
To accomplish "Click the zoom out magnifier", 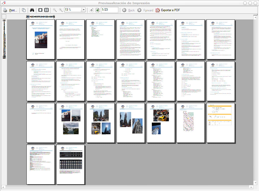I will coord(55,10).
